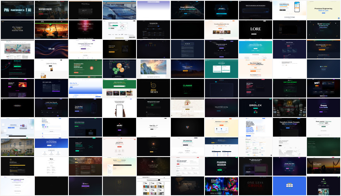Screen dimensions: 341x196
Task: Select the Games of Classe thumbnail
Action: pyautogui.click(x=153, y=167)
